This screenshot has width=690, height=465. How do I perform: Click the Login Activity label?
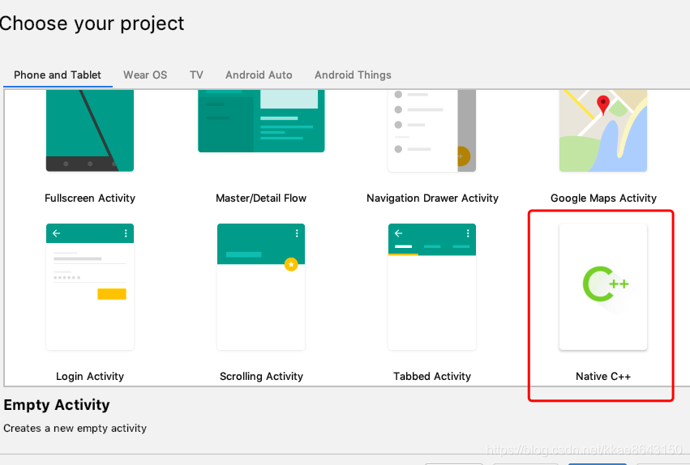click(x=90, y=376)
